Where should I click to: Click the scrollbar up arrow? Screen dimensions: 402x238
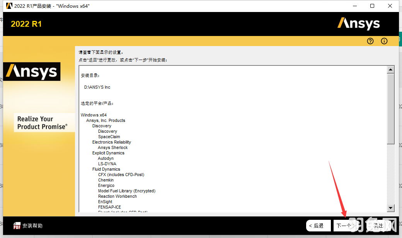pyautogui.click(x=390, y=70)
